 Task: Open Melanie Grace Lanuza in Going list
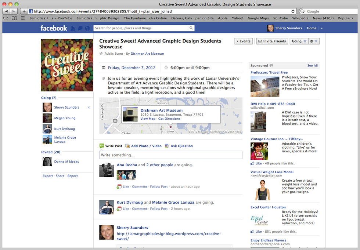tap(65, 140)
